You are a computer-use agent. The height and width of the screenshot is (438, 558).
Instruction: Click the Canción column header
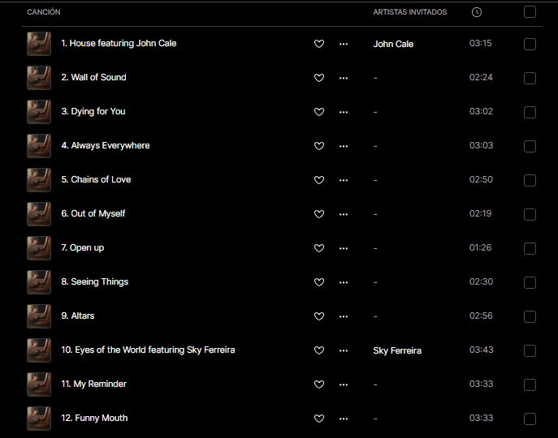coord(44,12)
